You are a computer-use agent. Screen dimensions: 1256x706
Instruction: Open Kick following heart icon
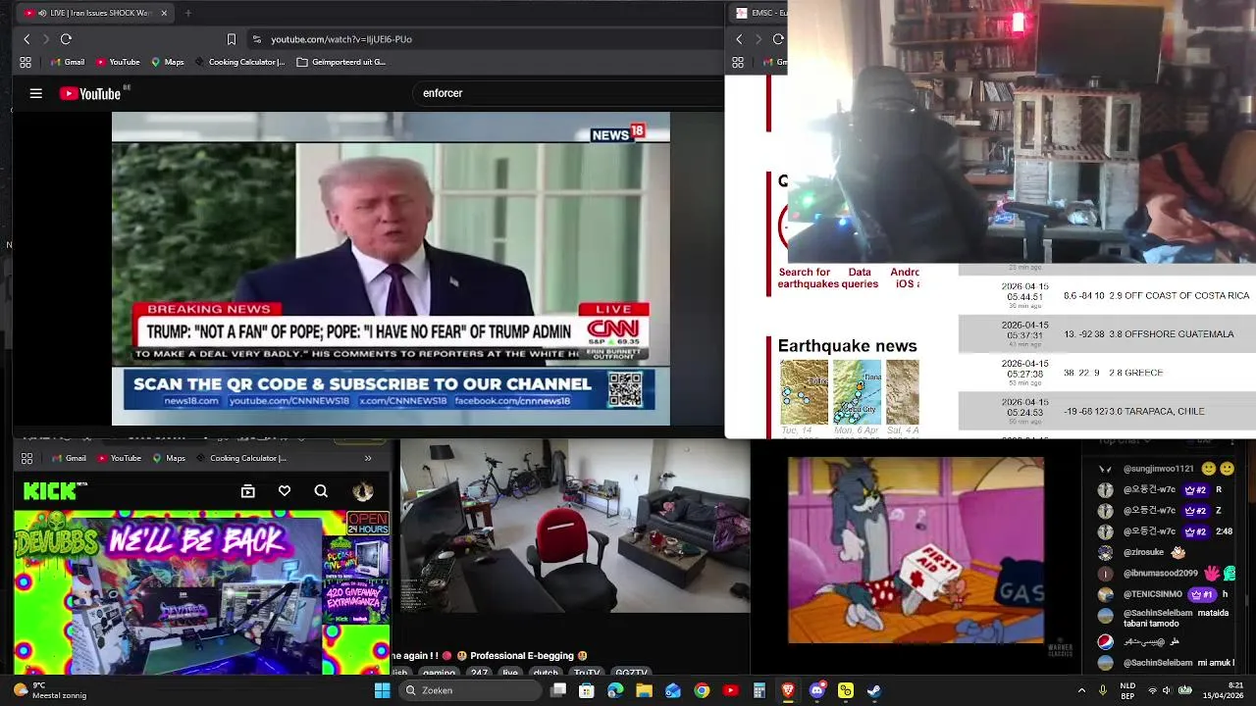tap(285, 491)
